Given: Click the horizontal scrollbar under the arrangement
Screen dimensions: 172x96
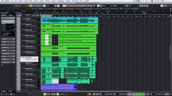Looking at the screenshot, I should tap(86, 91).
